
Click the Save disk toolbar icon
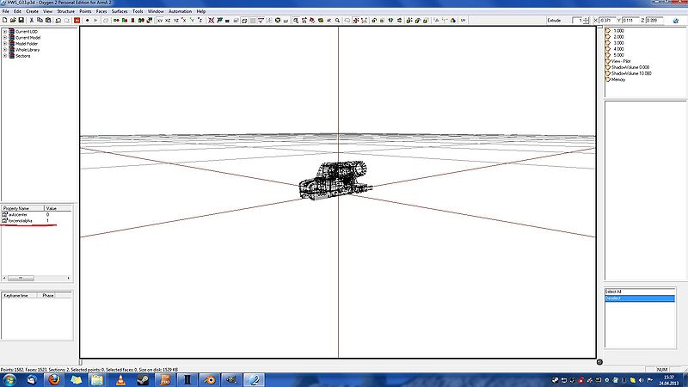pyautogui.click(x=21, y=19)
